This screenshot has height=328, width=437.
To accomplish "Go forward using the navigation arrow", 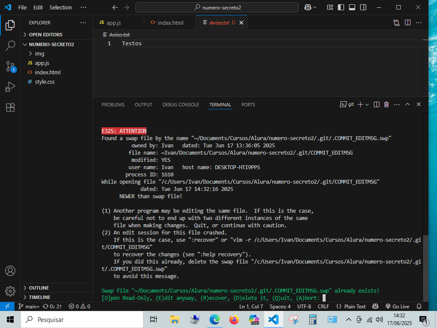I will tap(126, 8).
